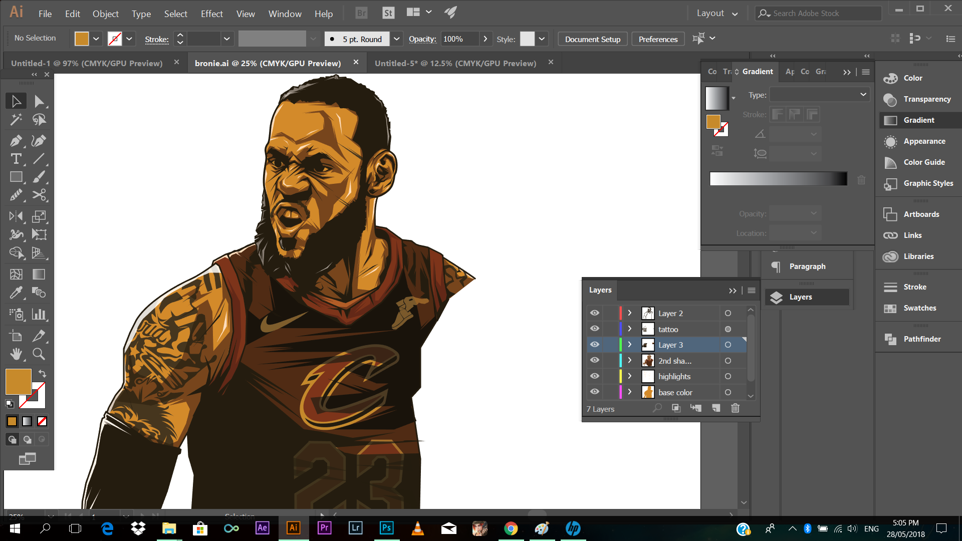This screenshot has height=541, width=962.
Task: Toggle highlights layer visibility
Action: coord(595,376)
